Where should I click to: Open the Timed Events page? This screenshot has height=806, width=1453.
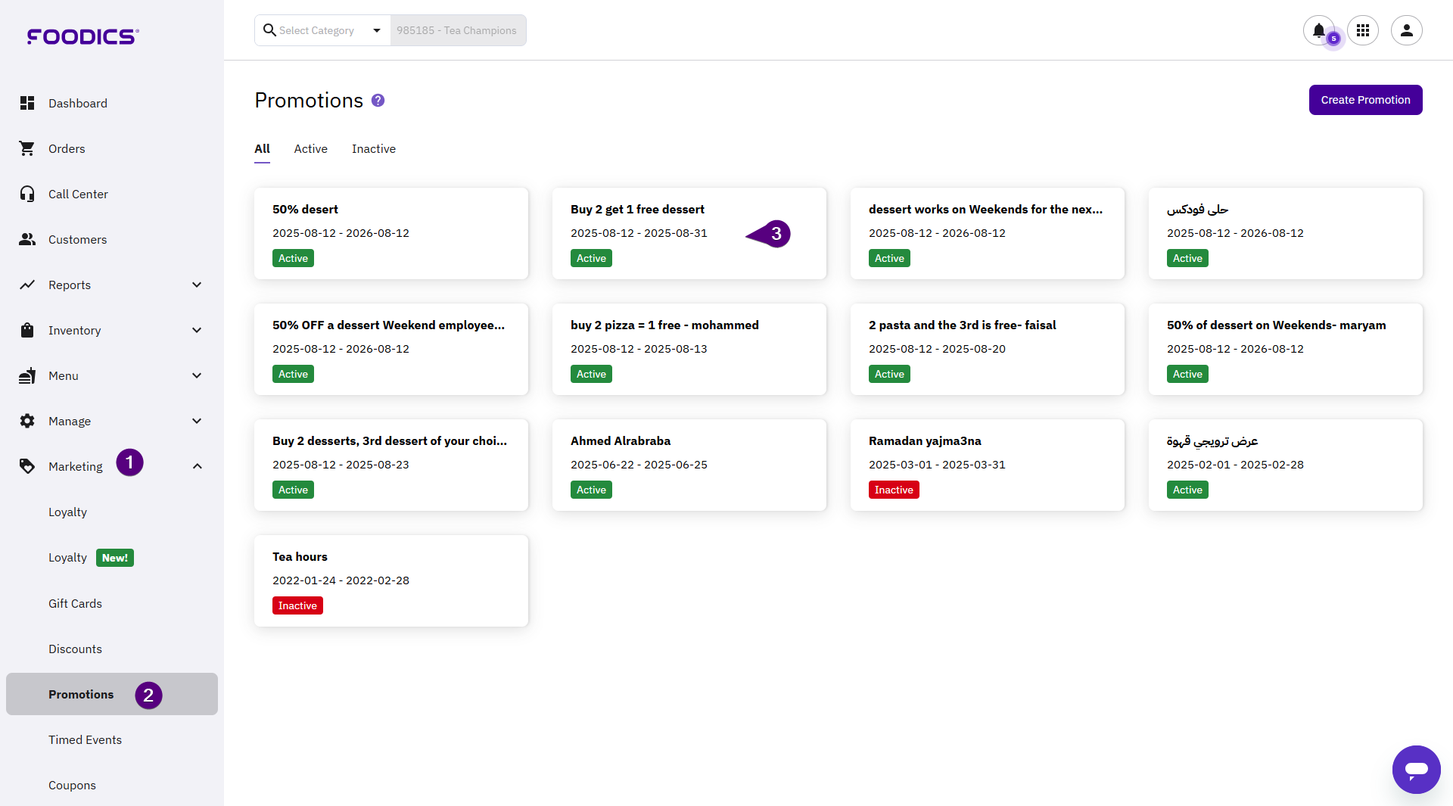pos(85,739)
